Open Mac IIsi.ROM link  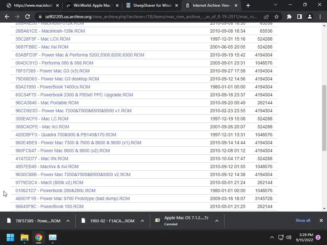(x=42, y=47)
